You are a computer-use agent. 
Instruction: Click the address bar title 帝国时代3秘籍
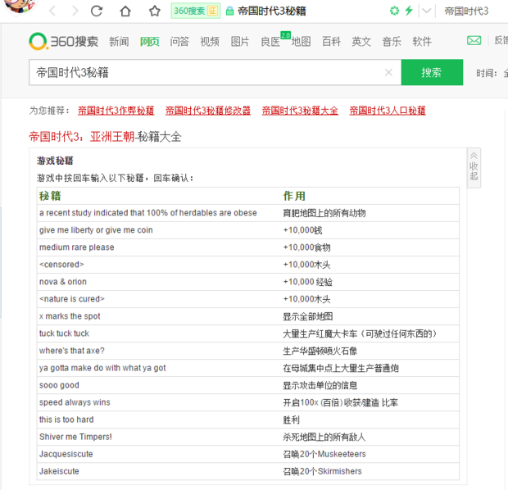[272, 11]
